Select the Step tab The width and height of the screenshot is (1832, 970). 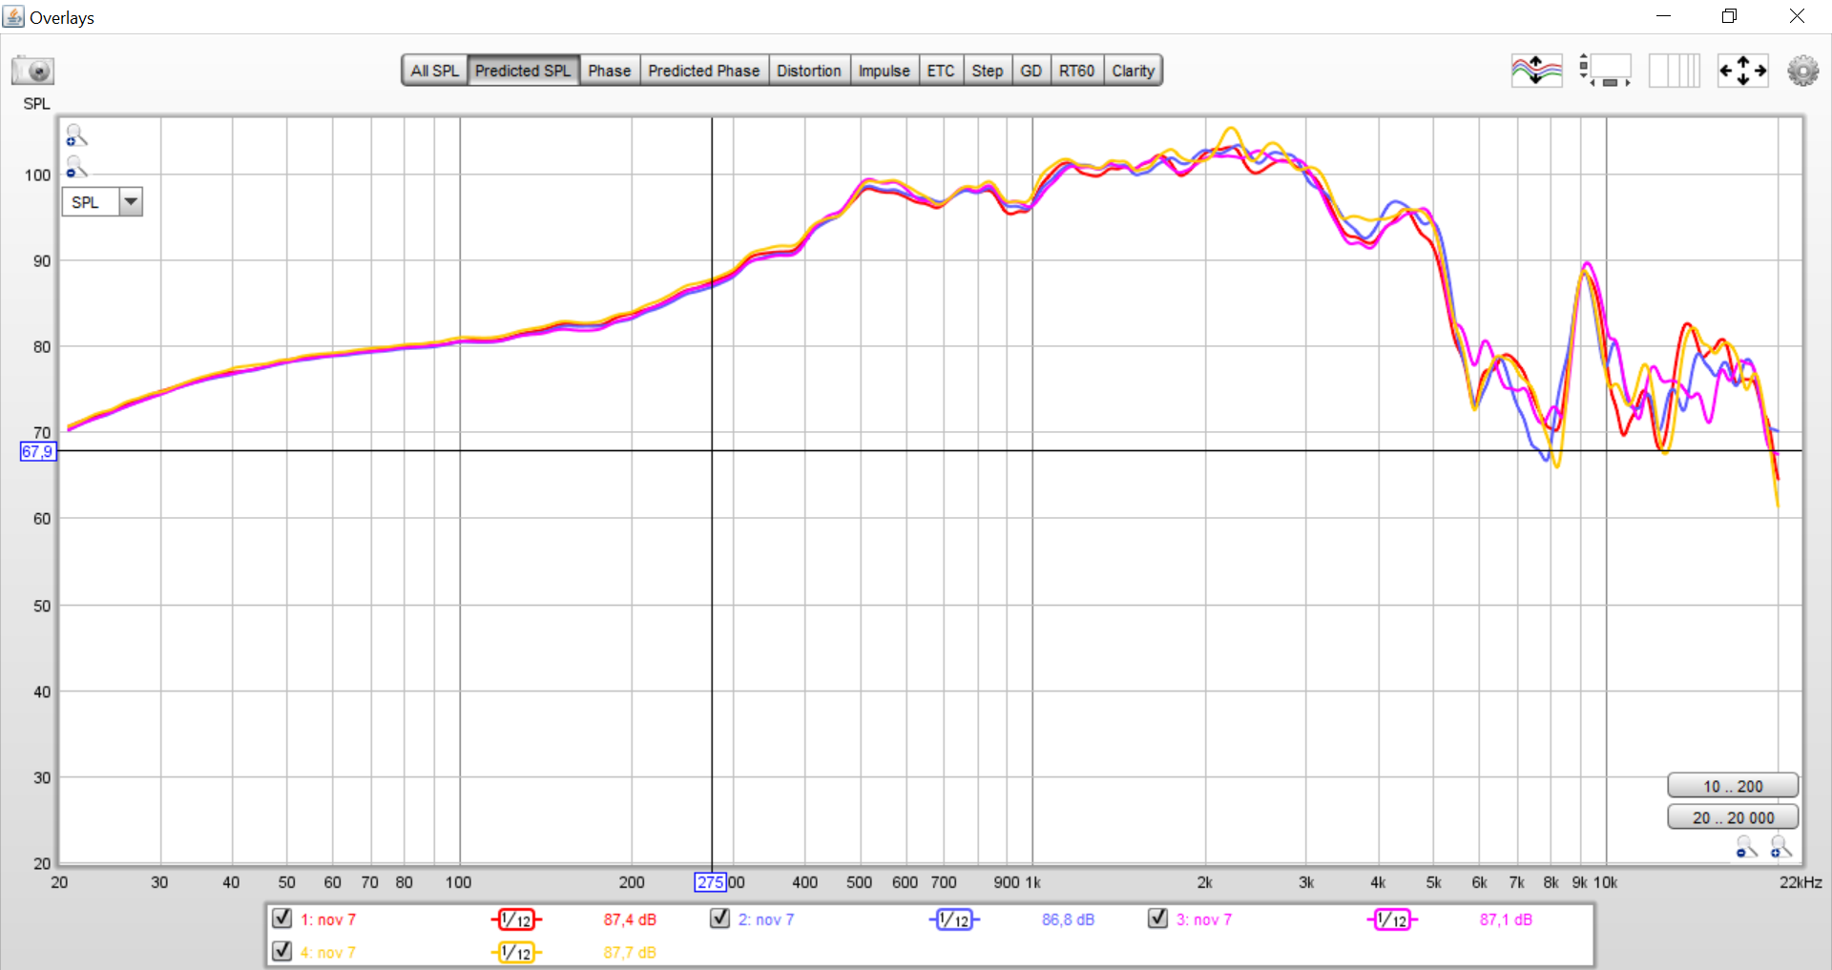(x=988, y=71)
